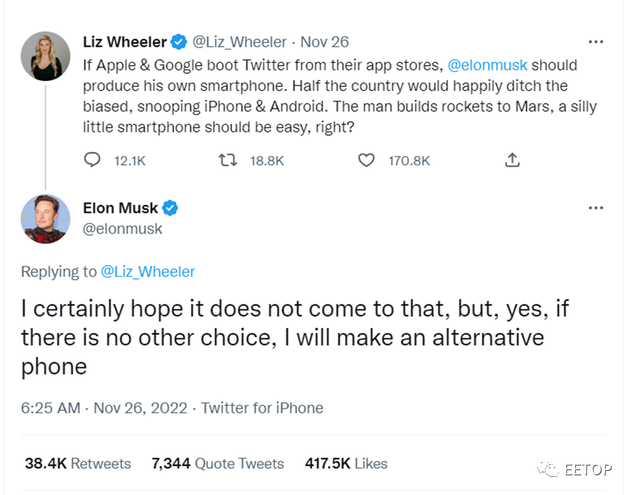Click the share icon on Liz Wheeler's tweet
The image size is (632, 495).
coord(512,160)
